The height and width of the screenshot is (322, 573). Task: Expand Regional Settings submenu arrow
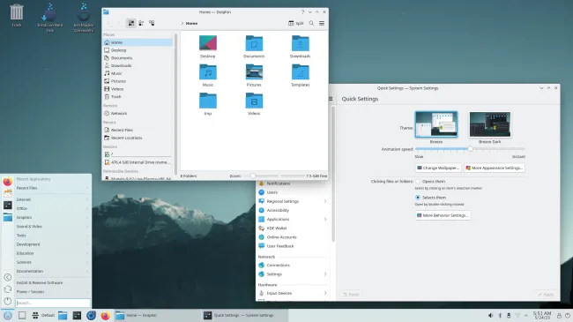pos(325,201)
